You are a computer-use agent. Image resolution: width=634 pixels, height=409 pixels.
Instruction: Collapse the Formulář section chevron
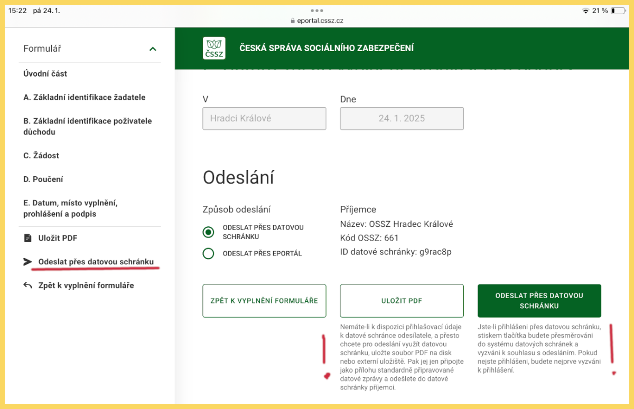pos(153,49)
